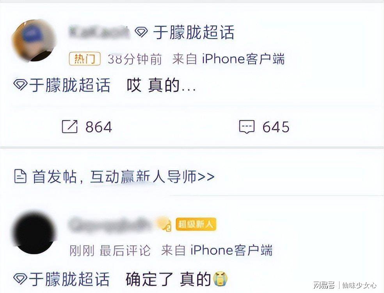Tap the 超级新人 badge
Screen dimensions: 384x293
point(196,224)
